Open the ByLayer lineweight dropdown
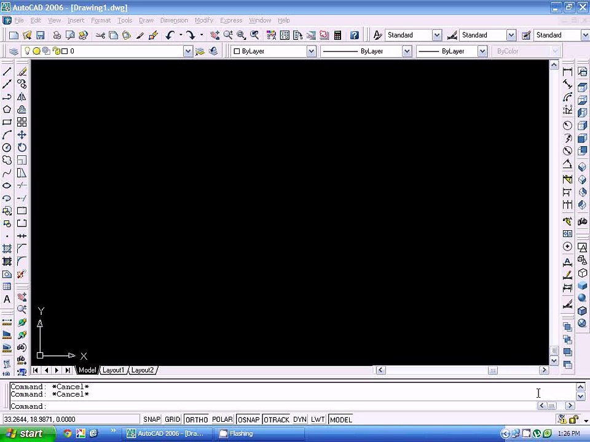This screenshot has width=590, height=442. pyautogui.click(x=482, y=51)
